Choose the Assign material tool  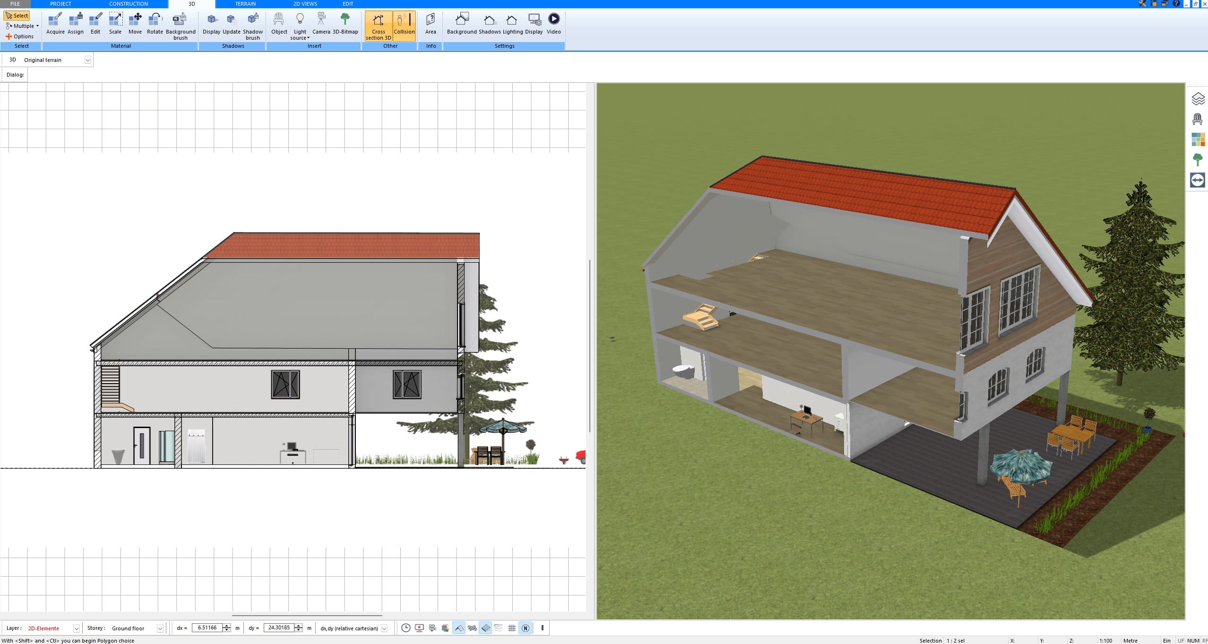point(76,24)
